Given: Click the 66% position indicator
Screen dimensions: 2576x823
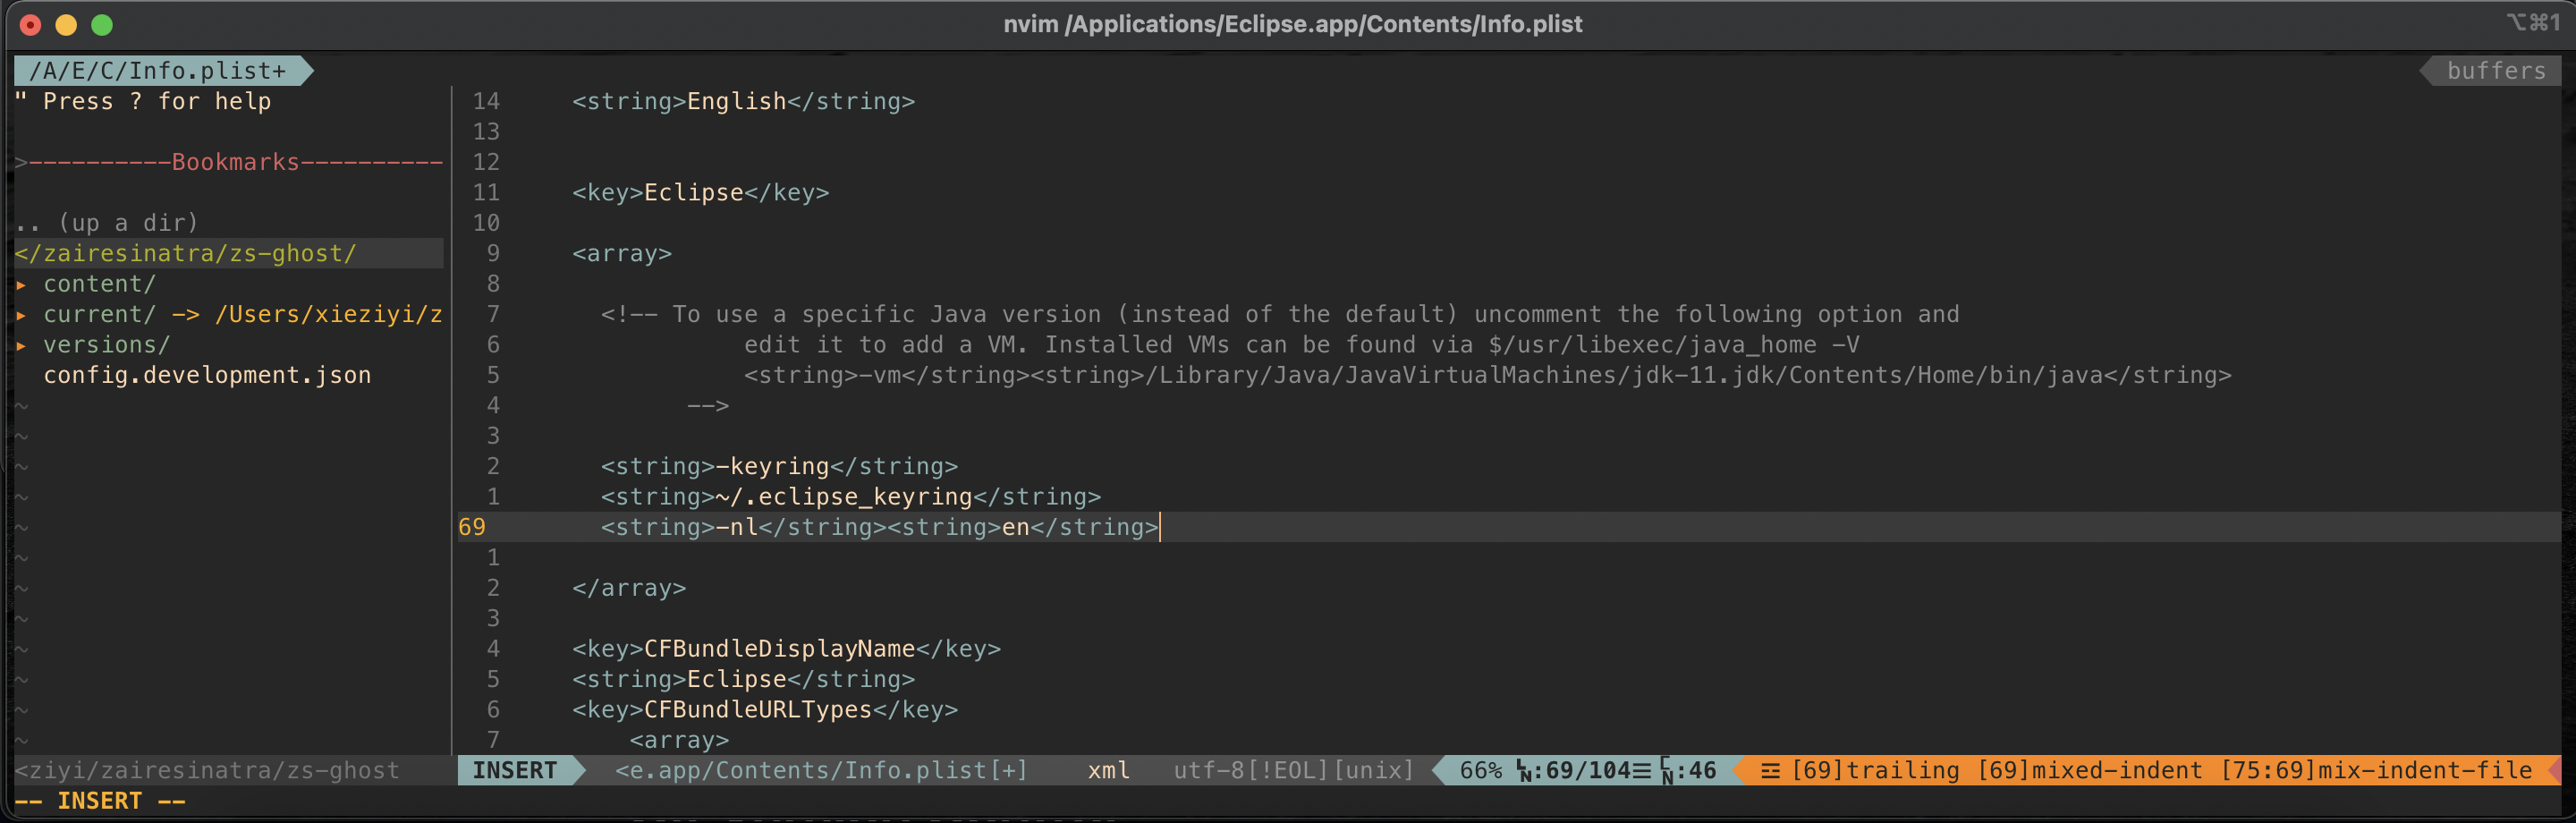Looking at the screenshot, I should coord(1480,770).
